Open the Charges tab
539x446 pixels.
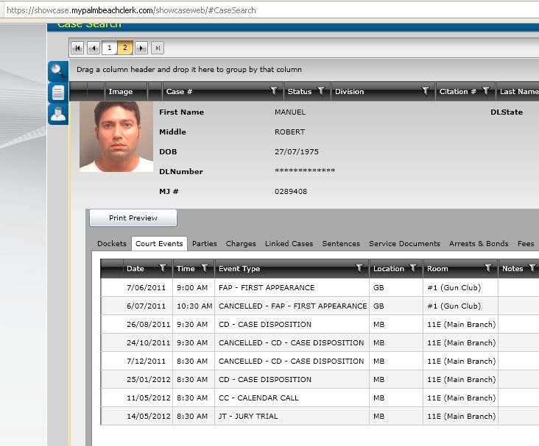[x=241, y=244]
